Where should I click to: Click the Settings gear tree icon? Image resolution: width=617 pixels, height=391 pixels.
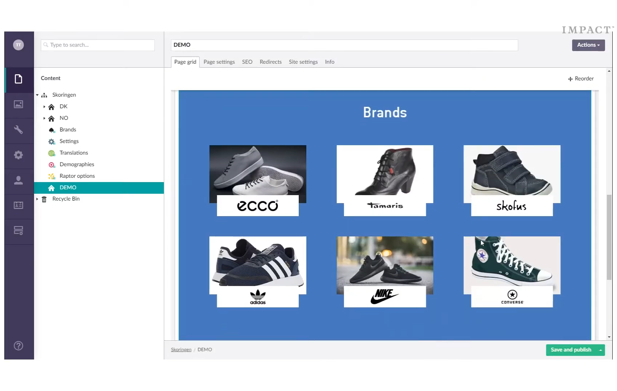pos(52,142)
